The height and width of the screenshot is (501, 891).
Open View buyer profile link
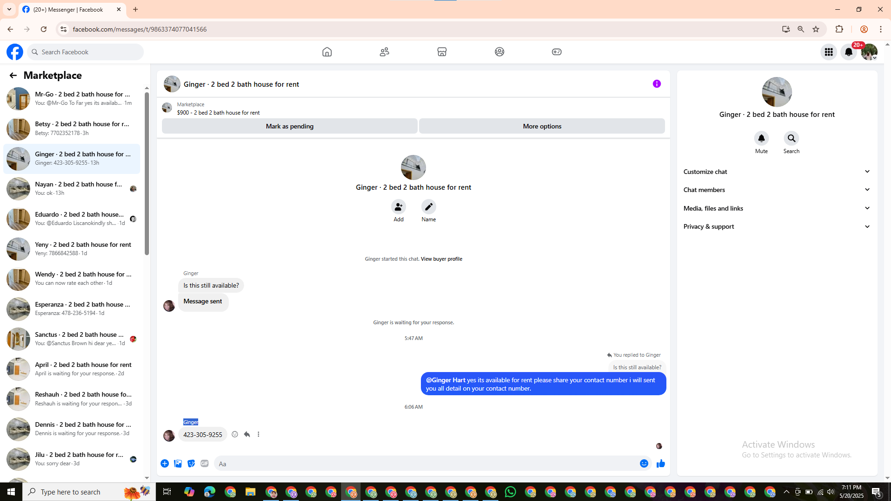coord(441,259)
